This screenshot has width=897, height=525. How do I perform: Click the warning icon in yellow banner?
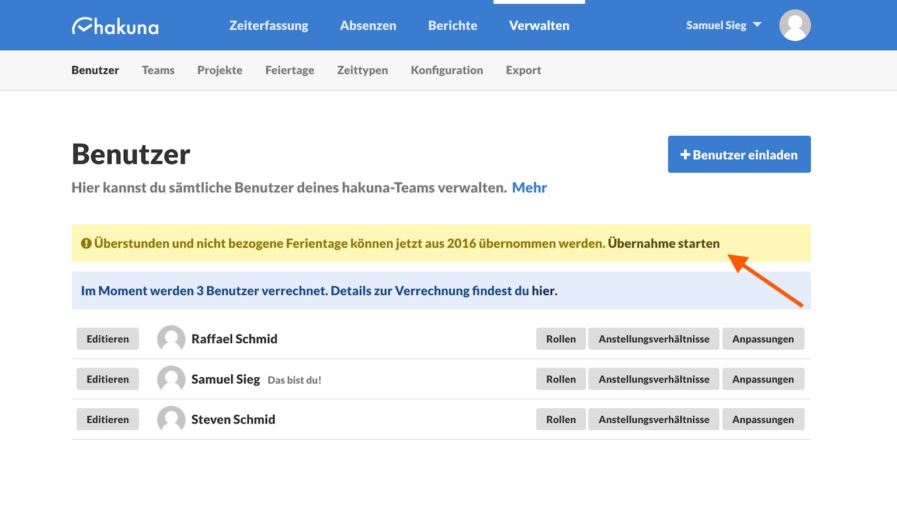click(x=86, y=244)
